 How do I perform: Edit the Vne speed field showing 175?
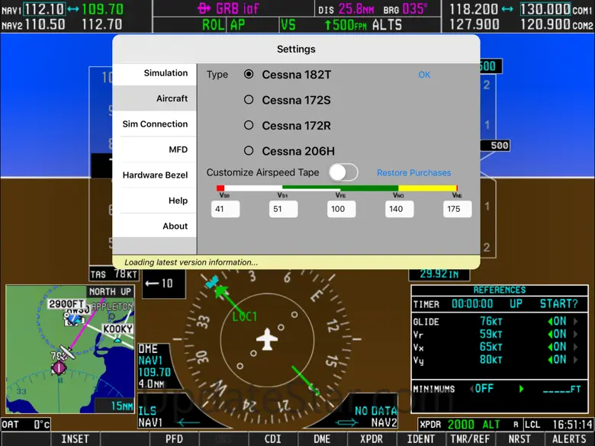458,209
